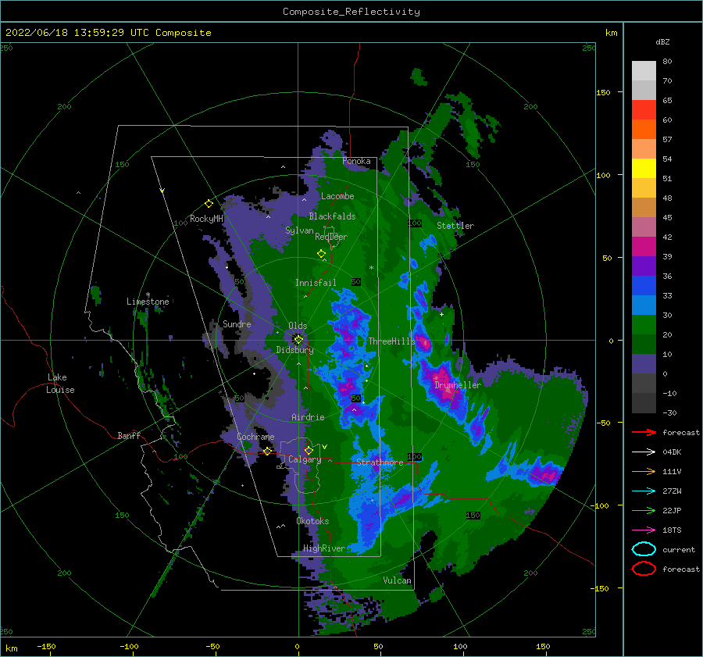Viewport: 703px width, 657px height.
Task: Click the green 22JP arrow icon
Action: click(x=644, y=510)
